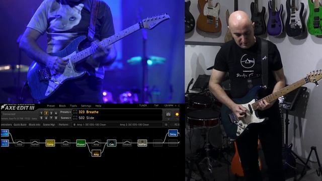Viewport: 322px width, 181px height.
Task: Select the In 1 input block
Action: 5,143
